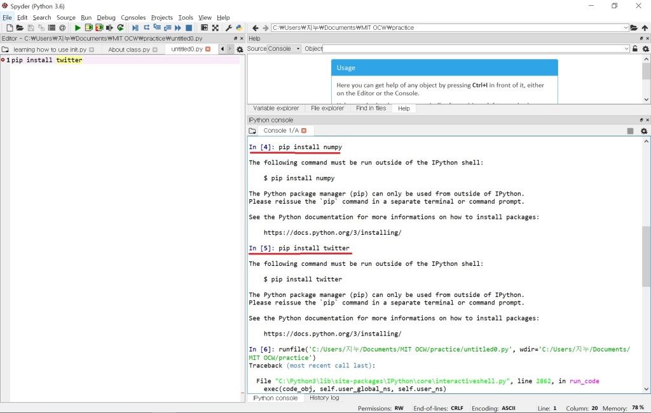651x413 pixels.
Task: Click the debug step over icon
Action: click(x=146, y=28)
